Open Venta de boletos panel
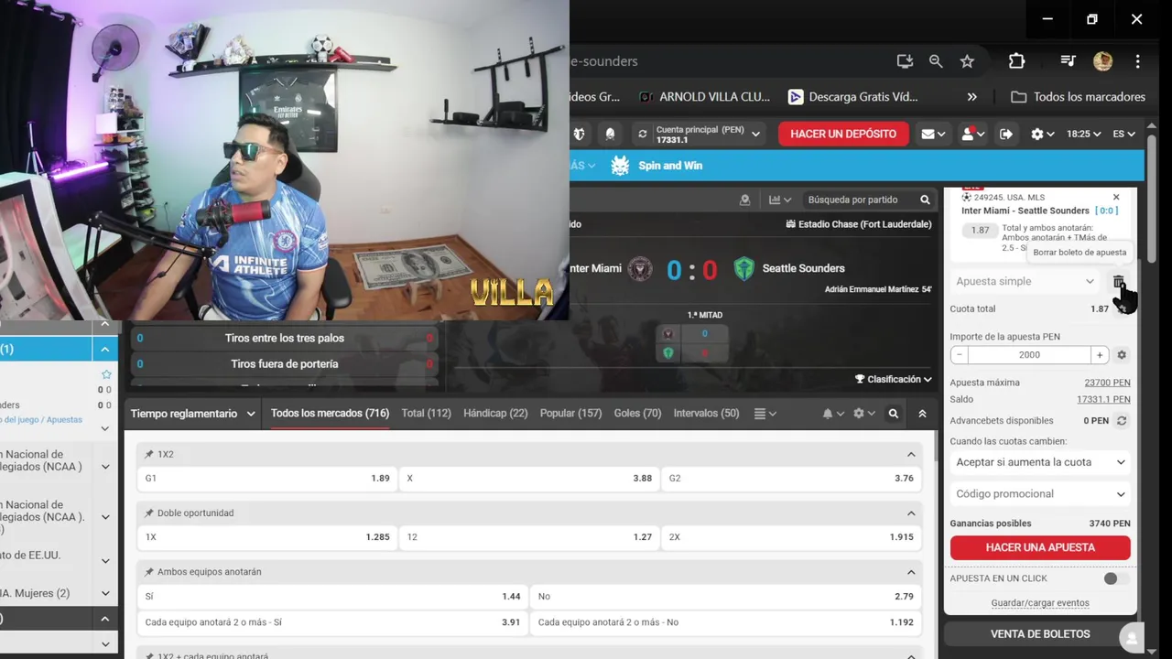Screen dimensions: 1172x659 [x=1040, y=633]
